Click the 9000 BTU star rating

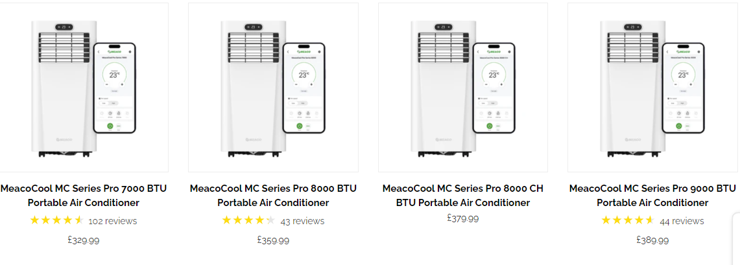click(x=628, y=220)
